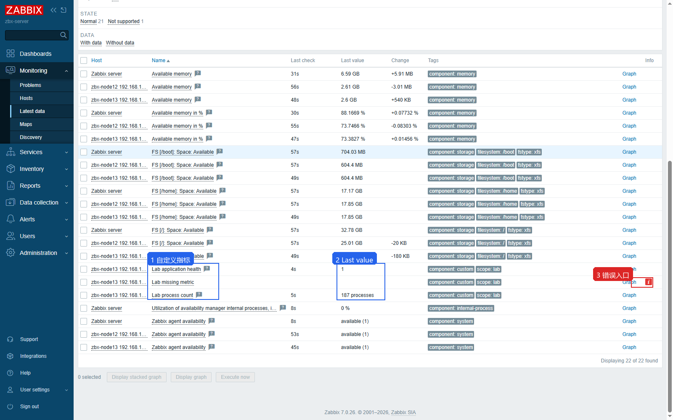Toggle the select-all checkbox in table header
The width and height of the screenshot is (673, 420).
84,60
